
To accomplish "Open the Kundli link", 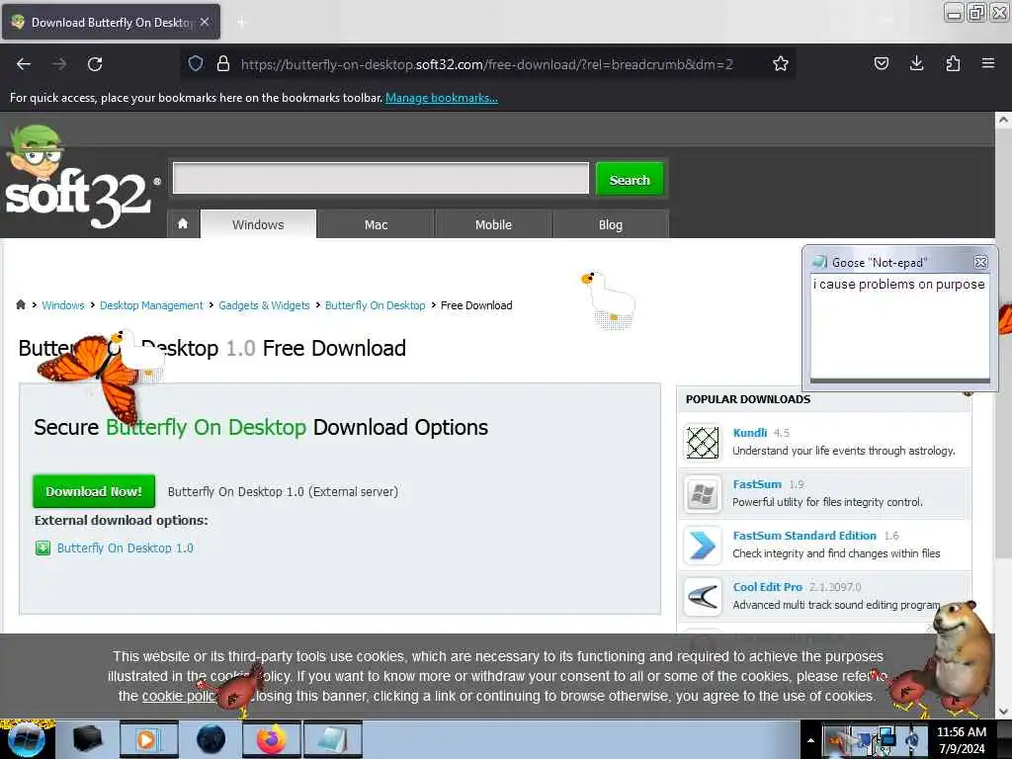I will pos(750,433).
